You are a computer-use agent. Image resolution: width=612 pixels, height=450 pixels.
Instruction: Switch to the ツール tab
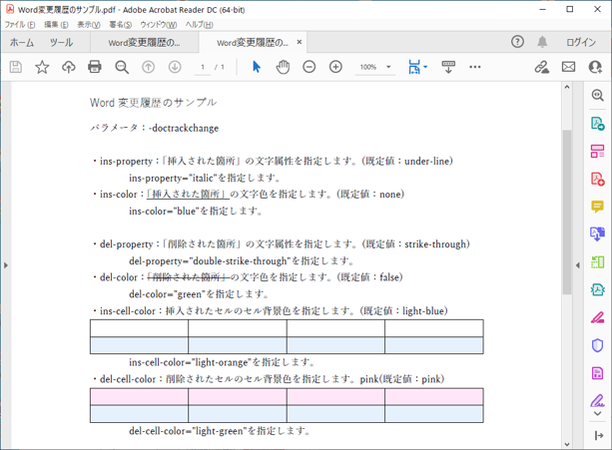pos(61,43)
